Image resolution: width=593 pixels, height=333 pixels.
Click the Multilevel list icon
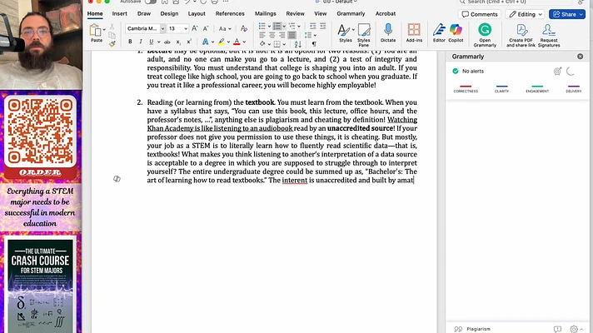(x=292, y=26)
